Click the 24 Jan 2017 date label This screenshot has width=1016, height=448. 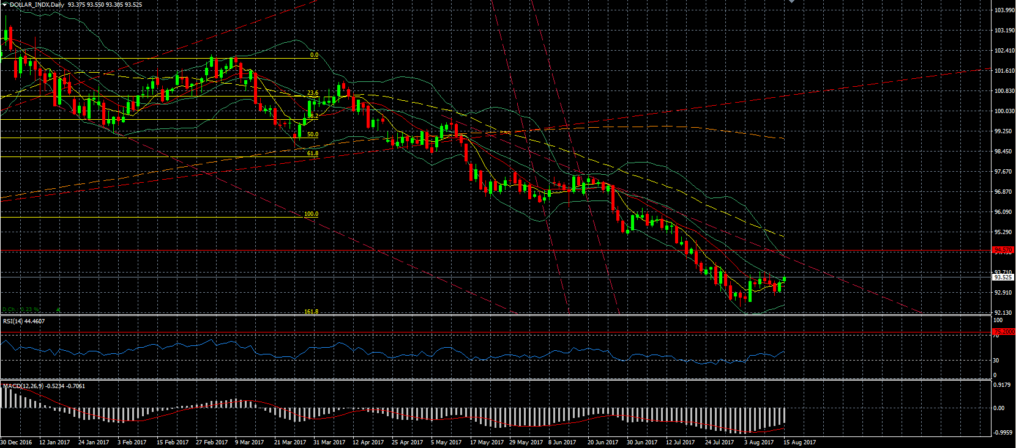[94, 442]
